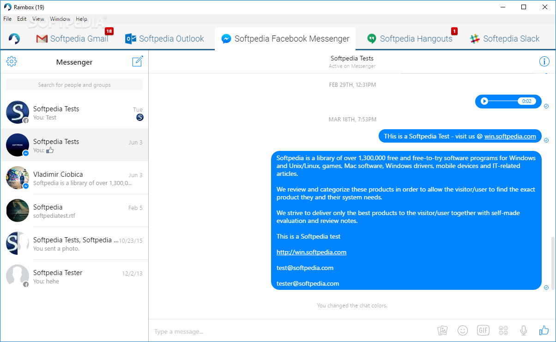556x342 pixels.
Task: Open the stickers icon
Action: pyautogui.click(x=503, y=330)
